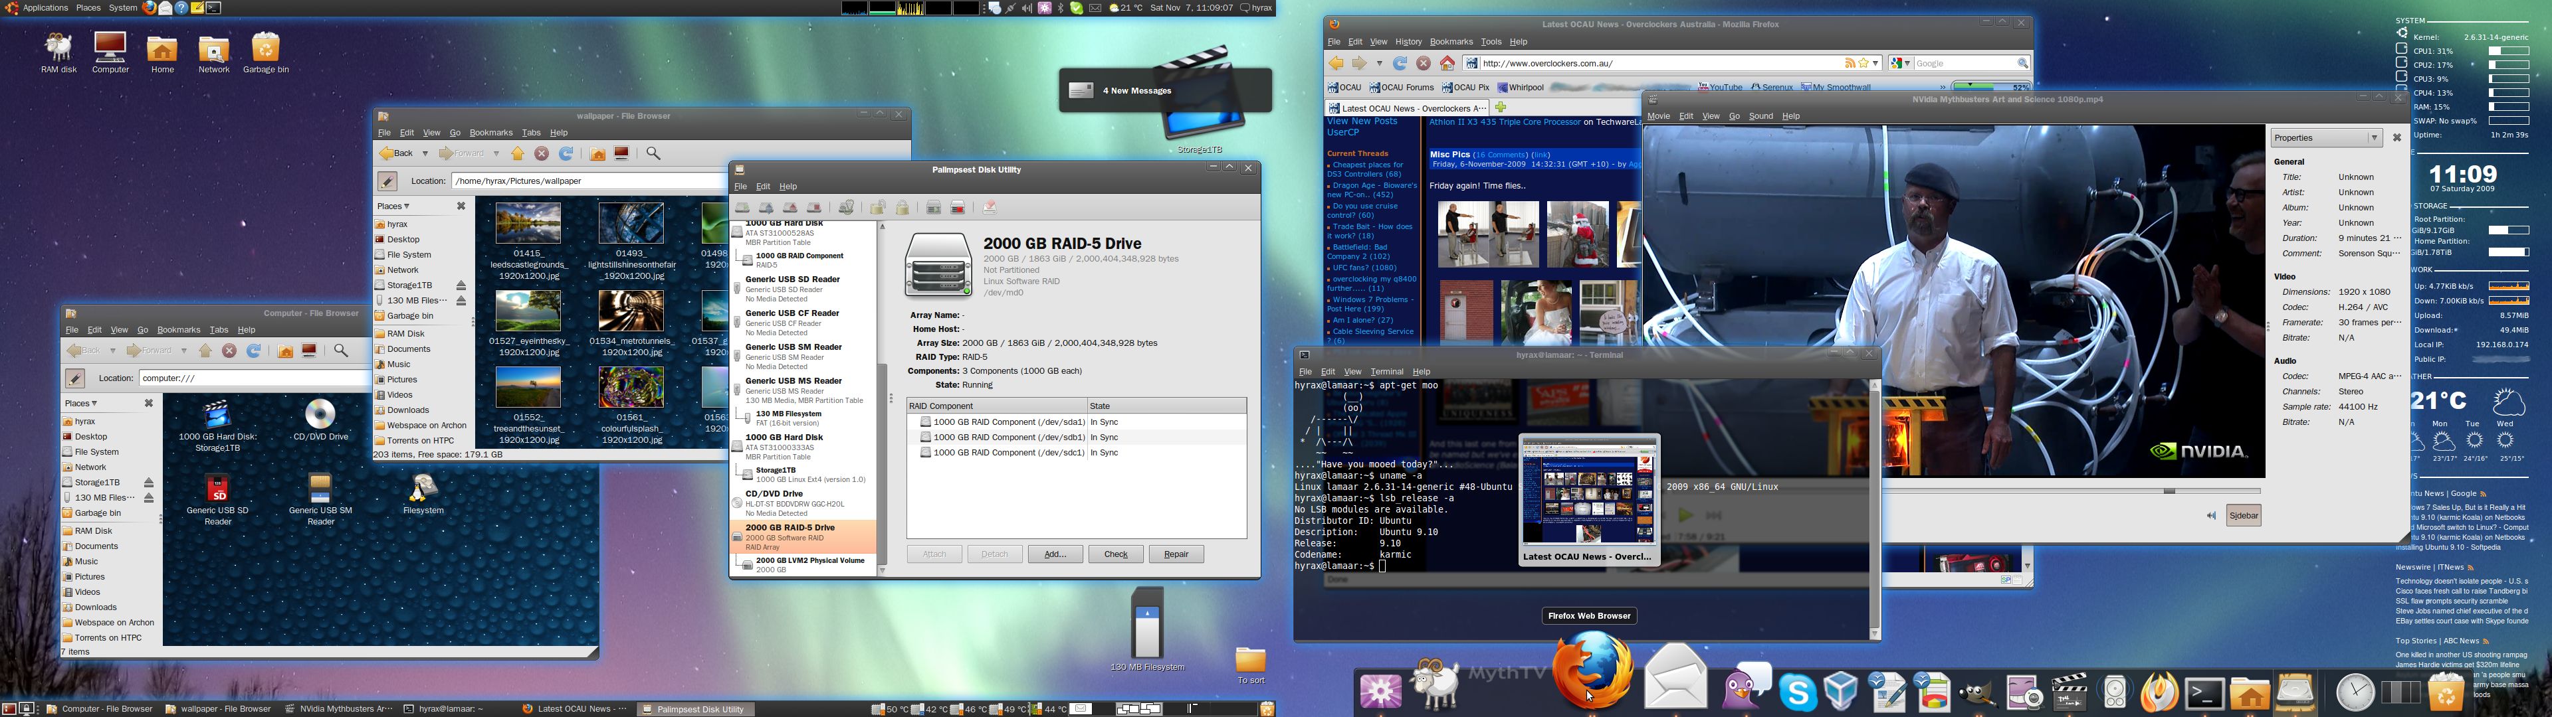Close the Places sidebar in Computer File Browser
Image resolution: width=2552 pixels, height=717 pixels.
click(x=149, y=403)
